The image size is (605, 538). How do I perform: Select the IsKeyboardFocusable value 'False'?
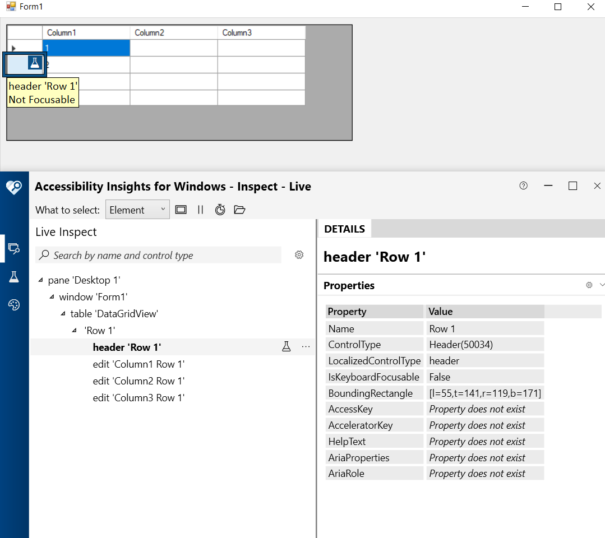[x=485, y=377]
